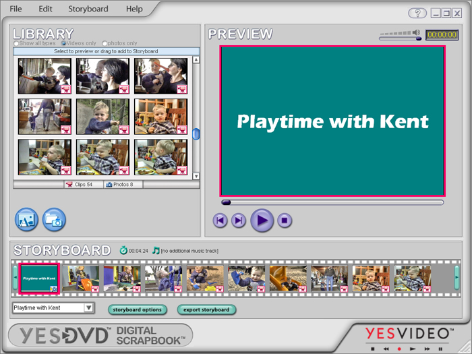Screen dimensions: 472x354
Task: Click the blue library scrollbar thumb
Action: [196, 134]
